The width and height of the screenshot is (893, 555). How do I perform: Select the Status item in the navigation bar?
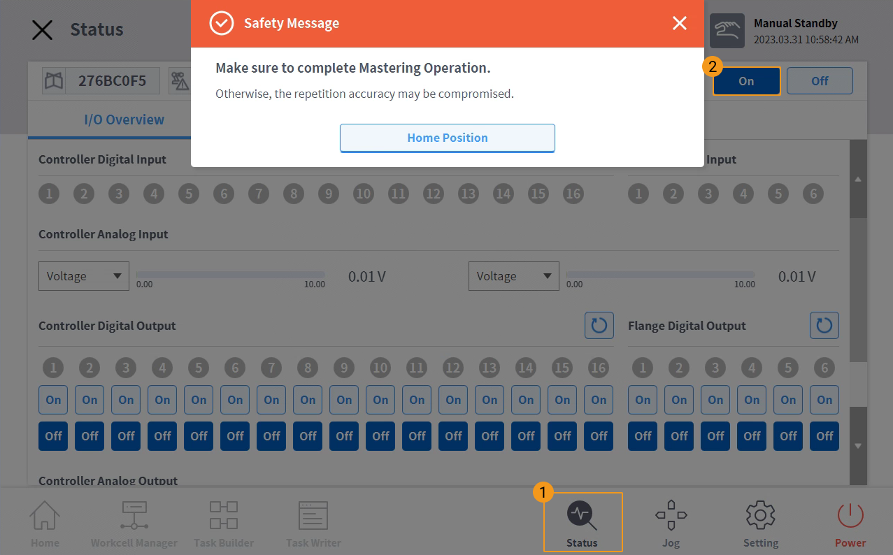coord(583,521)
